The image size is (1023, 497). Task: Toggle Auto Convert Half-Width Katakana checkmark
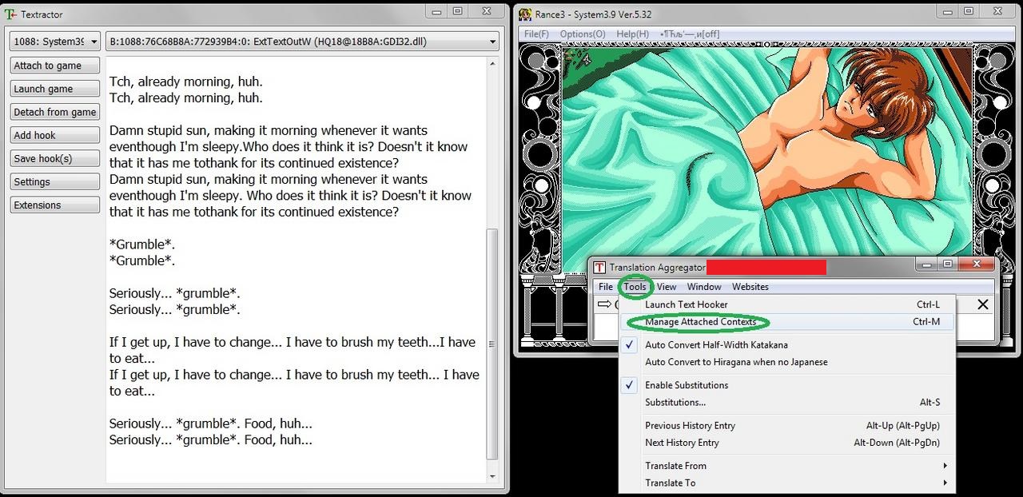(x=630, y=345)
